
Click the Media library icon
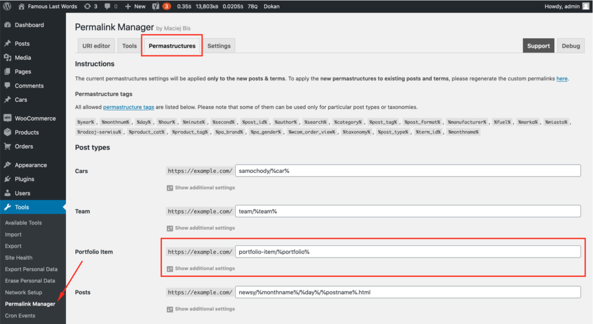point(7,57)
